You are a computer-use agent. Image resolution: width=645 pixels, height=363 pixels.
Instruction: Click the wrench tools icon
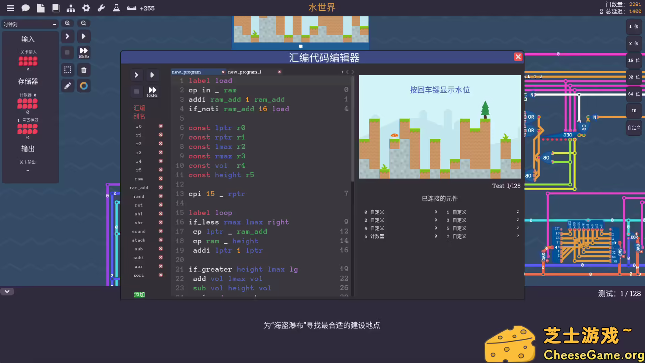pos(101,8)
